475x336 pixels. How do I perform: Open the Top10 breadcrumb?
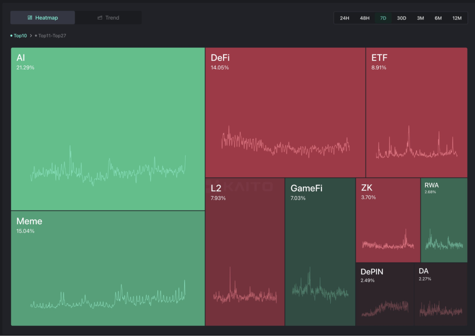[19, 35]
